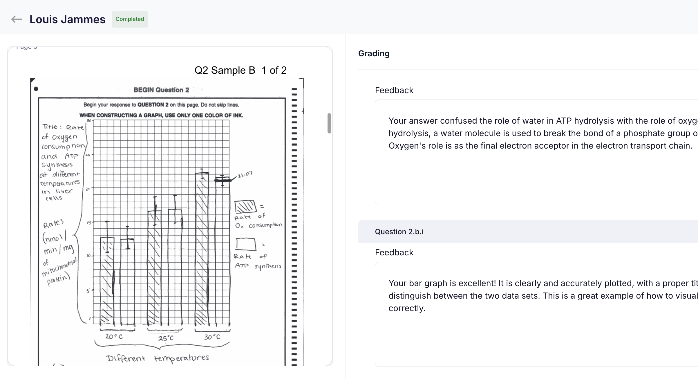Select the student name Louis Jammes
The image size is (698, 379).
[x=67, y=19]
